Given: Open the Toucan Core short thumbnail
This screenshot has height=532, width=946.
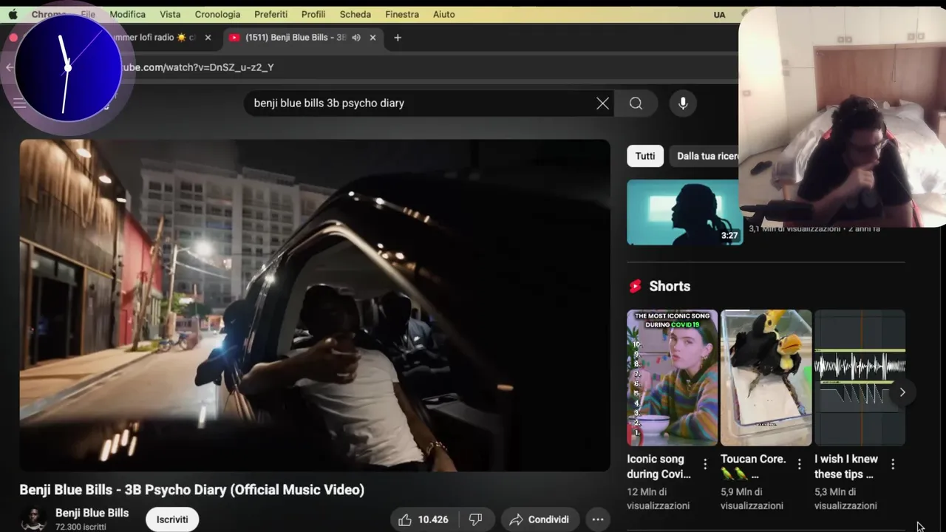Looking at the screenshot, I should [766, 378].
